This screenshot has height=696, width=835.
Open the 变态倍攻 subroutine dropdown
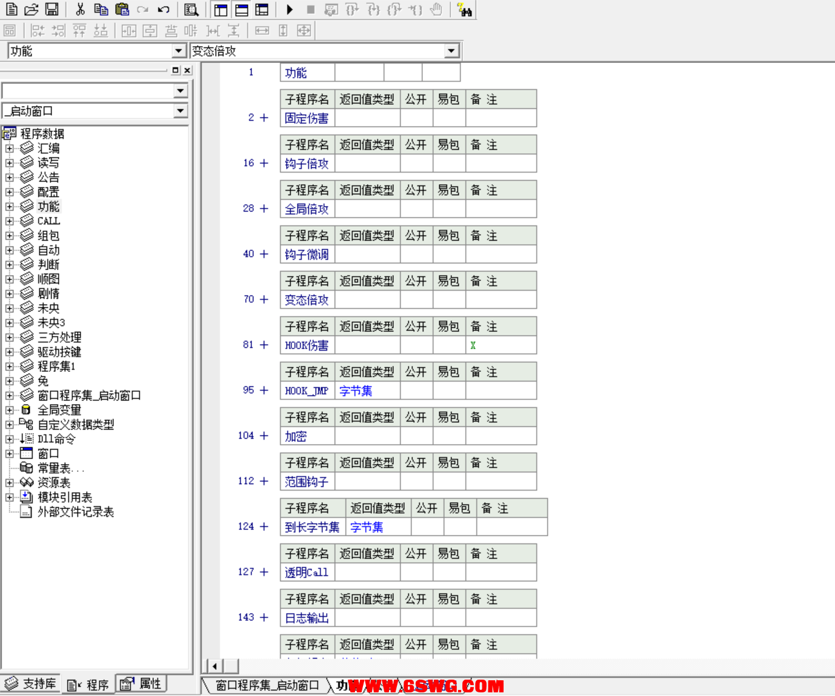point(451,51)
